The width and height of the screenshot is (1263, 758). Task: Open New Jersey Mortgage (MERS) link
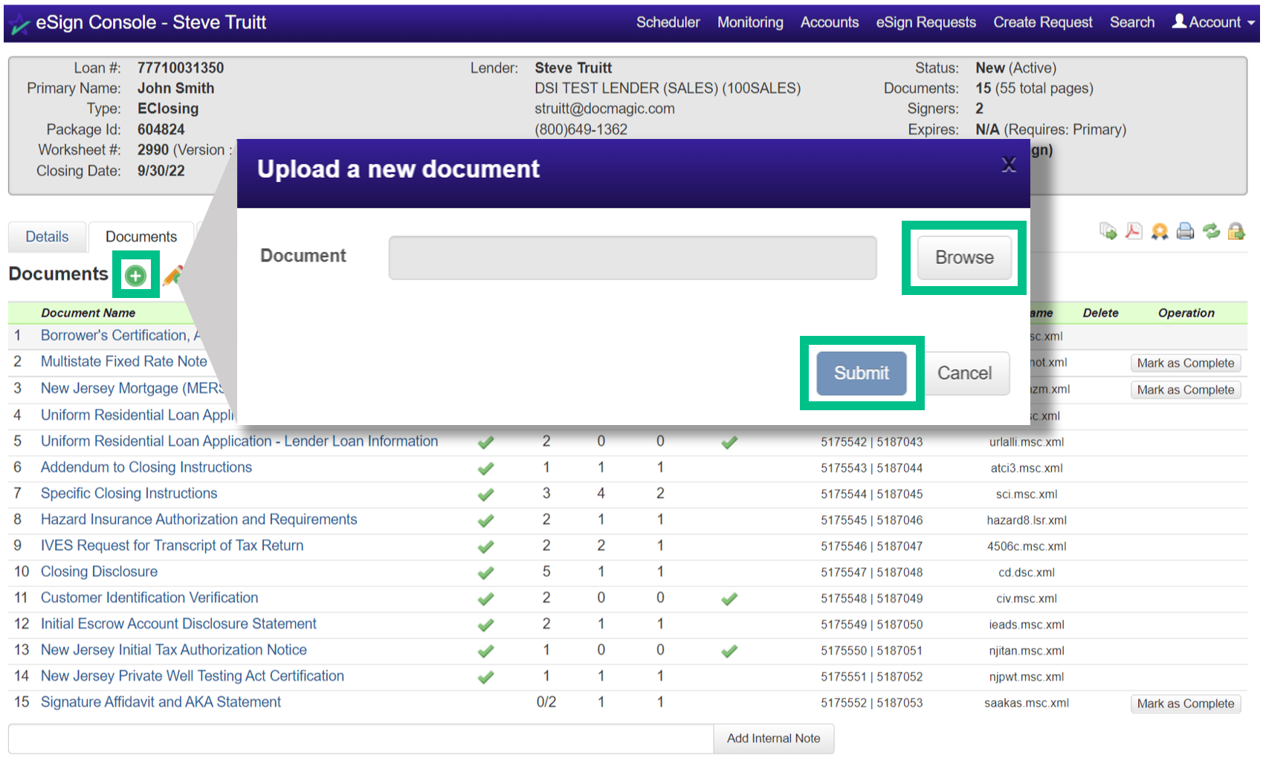coord(132,388)
